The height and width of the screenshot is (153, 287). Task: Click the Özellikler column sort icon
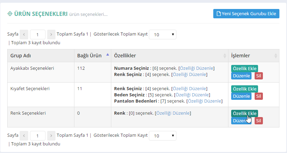tap(225, 56)
